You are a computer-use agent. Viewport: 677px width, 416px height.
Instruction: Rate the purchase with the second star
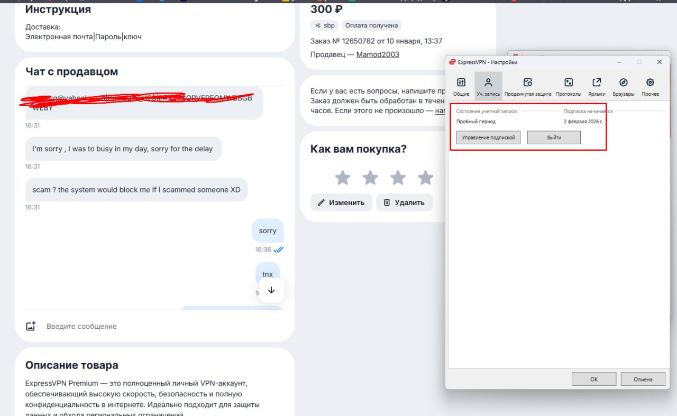tap(370, 178)
